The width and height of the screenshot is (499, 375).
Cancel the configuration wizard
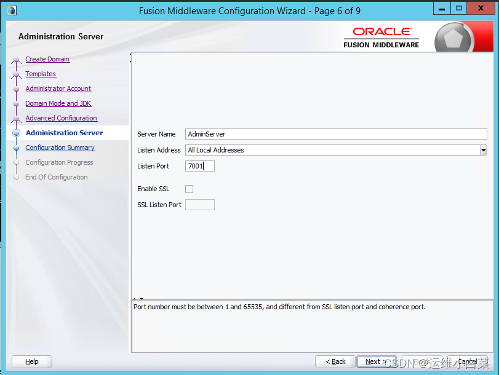(467, 361)
